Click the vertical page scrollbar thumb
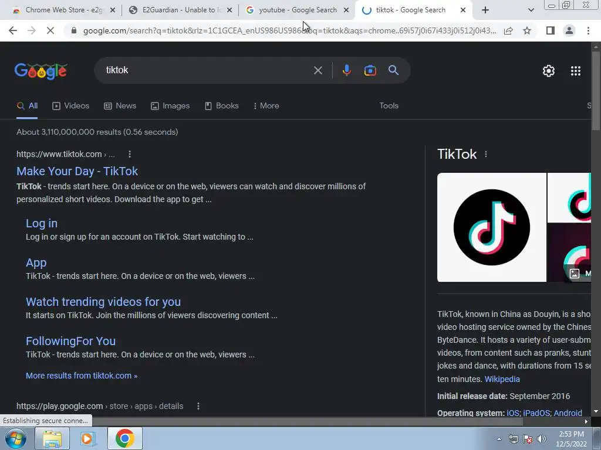Viewport: 601px width, 450px height. (x=596, y=90)
